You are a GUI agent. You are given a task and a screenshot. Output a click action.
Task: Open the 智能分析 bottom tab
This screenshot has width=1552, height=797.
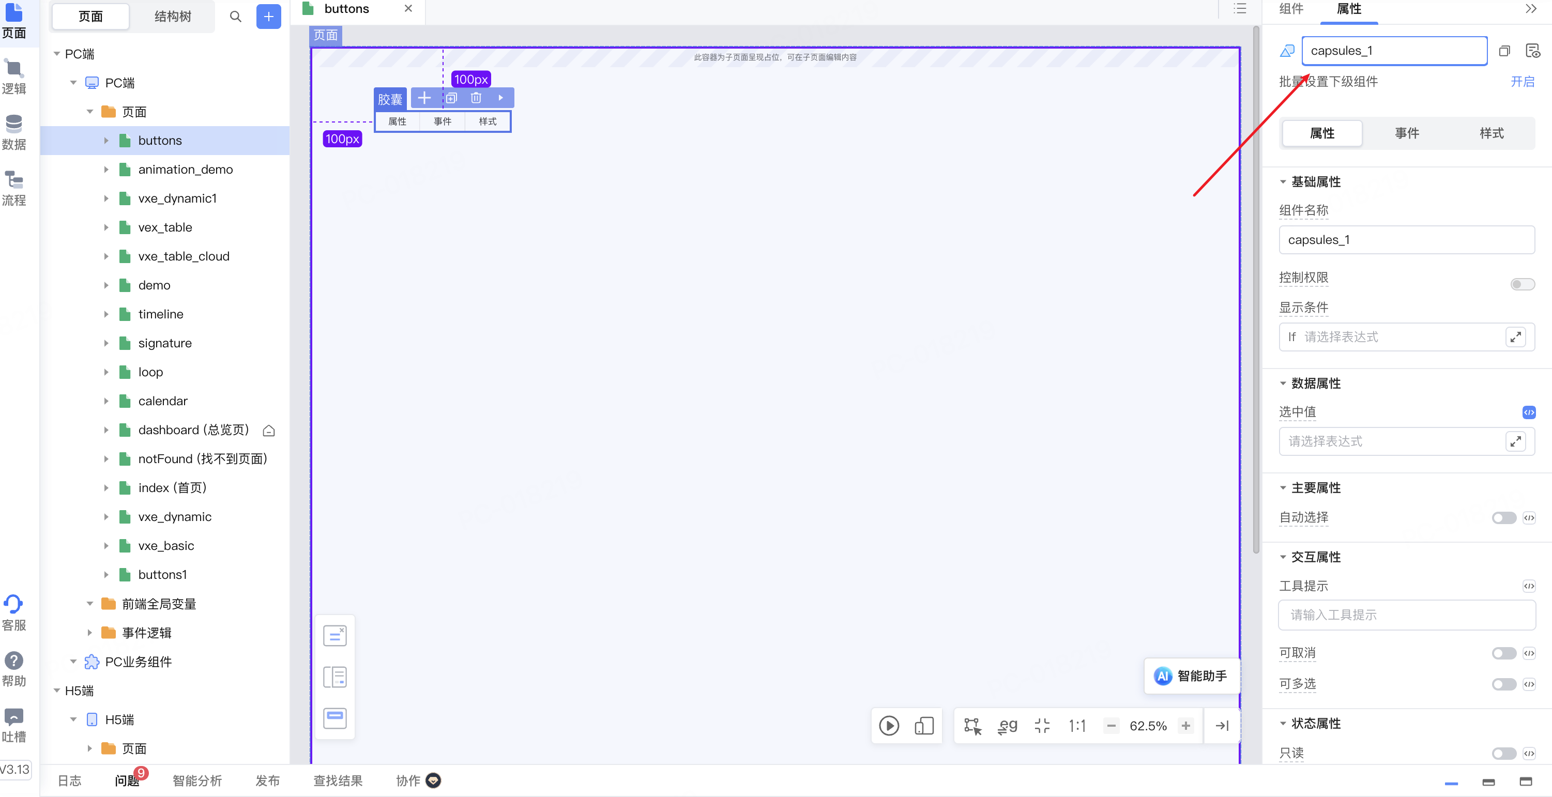point(197,781)
